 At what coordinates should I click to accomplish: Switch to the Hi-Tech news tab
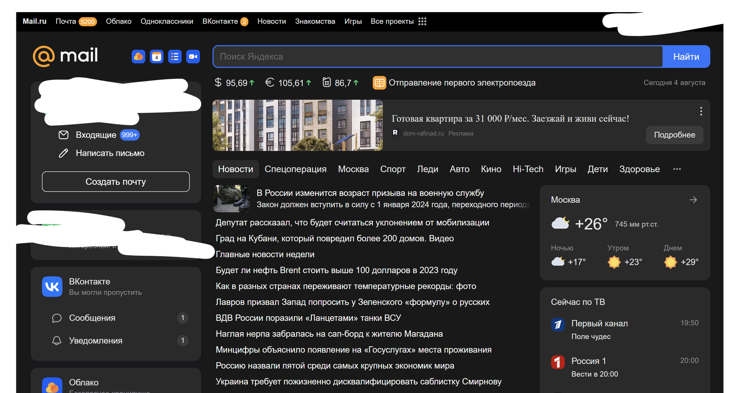point(528,169)
